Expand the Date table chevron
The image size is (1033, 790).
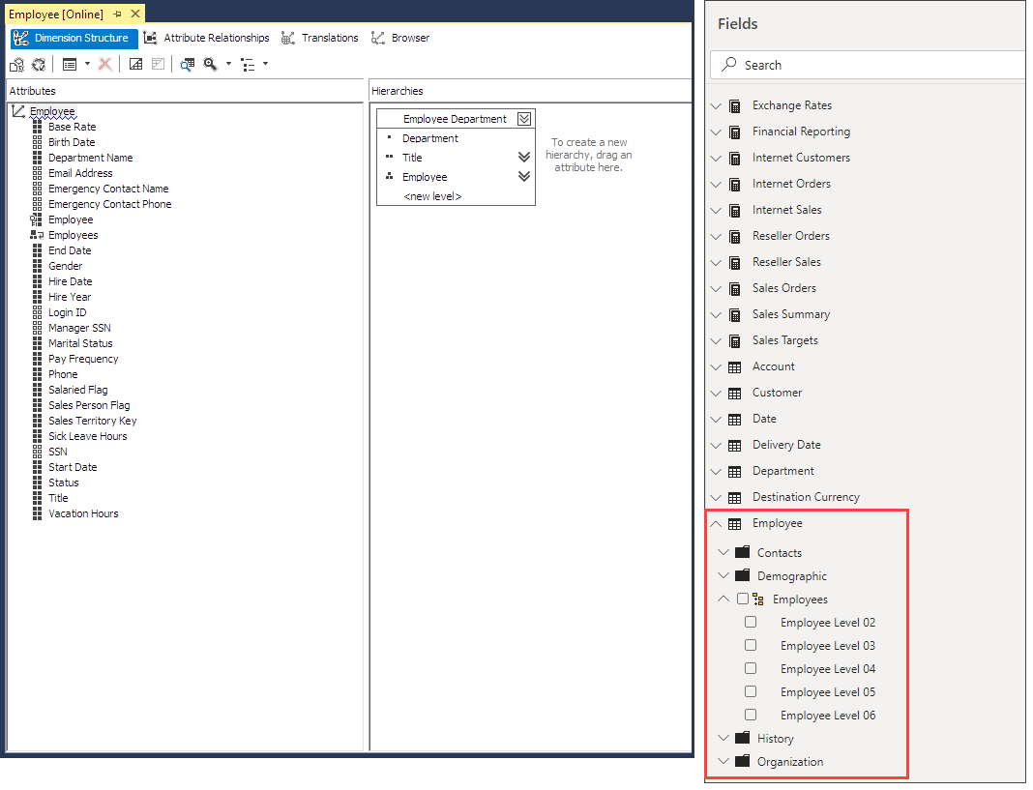click(x=716, y=418)
